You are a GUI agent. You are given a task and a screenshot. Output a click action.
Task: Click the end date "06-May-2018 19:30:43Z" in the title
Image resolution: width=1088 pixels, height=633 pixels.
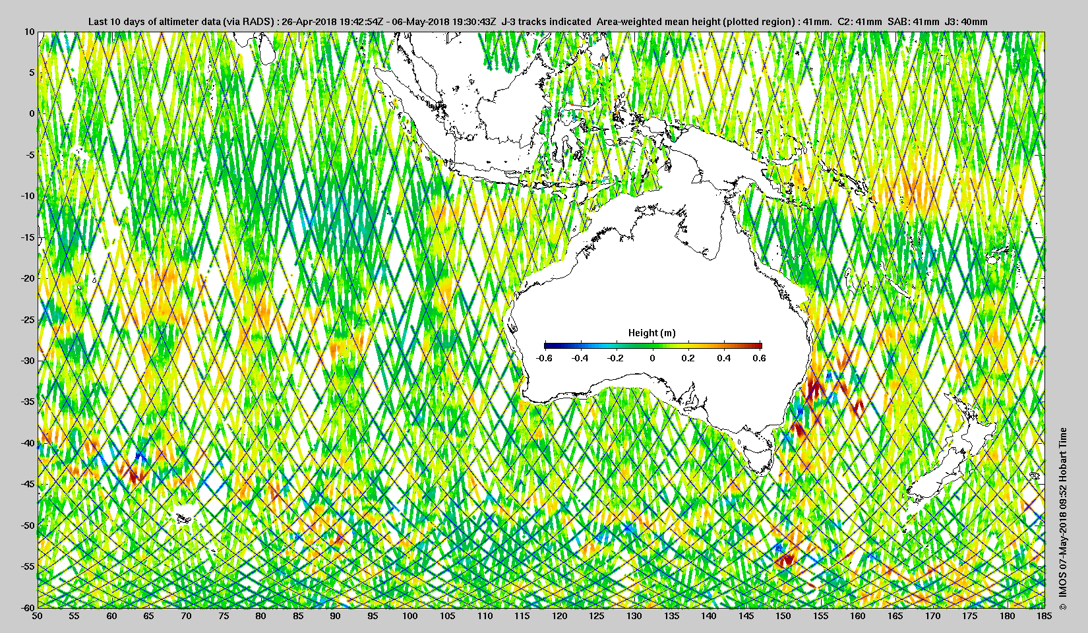pyautogui.click(x=444, y=22)
